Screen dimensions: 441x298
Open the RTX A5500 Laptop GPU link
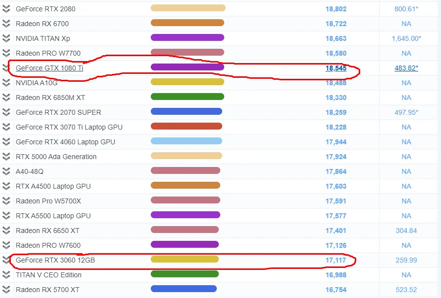coord(53,216)
